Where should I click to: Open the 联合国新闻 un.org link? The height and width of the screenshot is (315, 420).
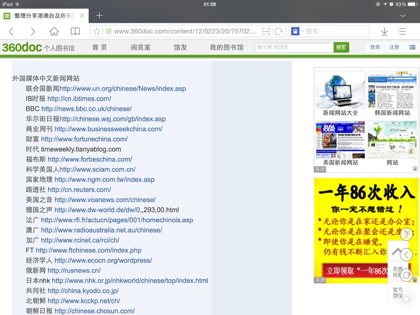122,89
